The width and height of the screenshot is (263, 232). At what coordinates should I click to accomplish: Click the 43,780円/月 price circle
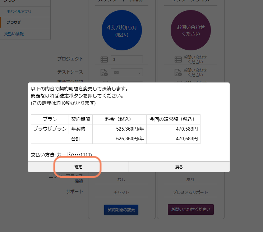point(122,30)
